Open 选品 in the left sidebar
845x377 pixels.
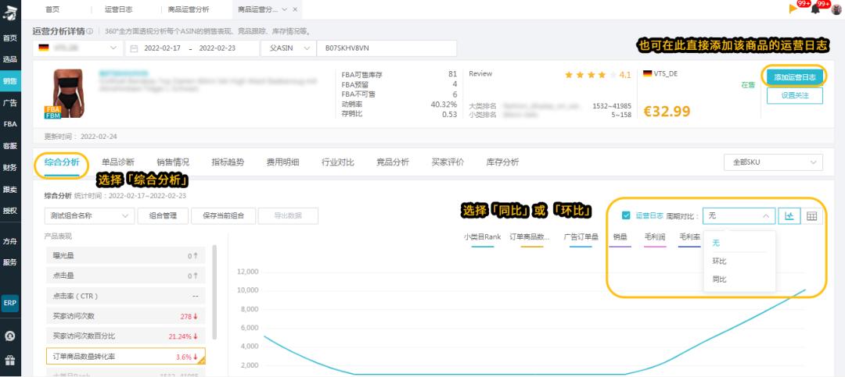click(x=9, y=59)
